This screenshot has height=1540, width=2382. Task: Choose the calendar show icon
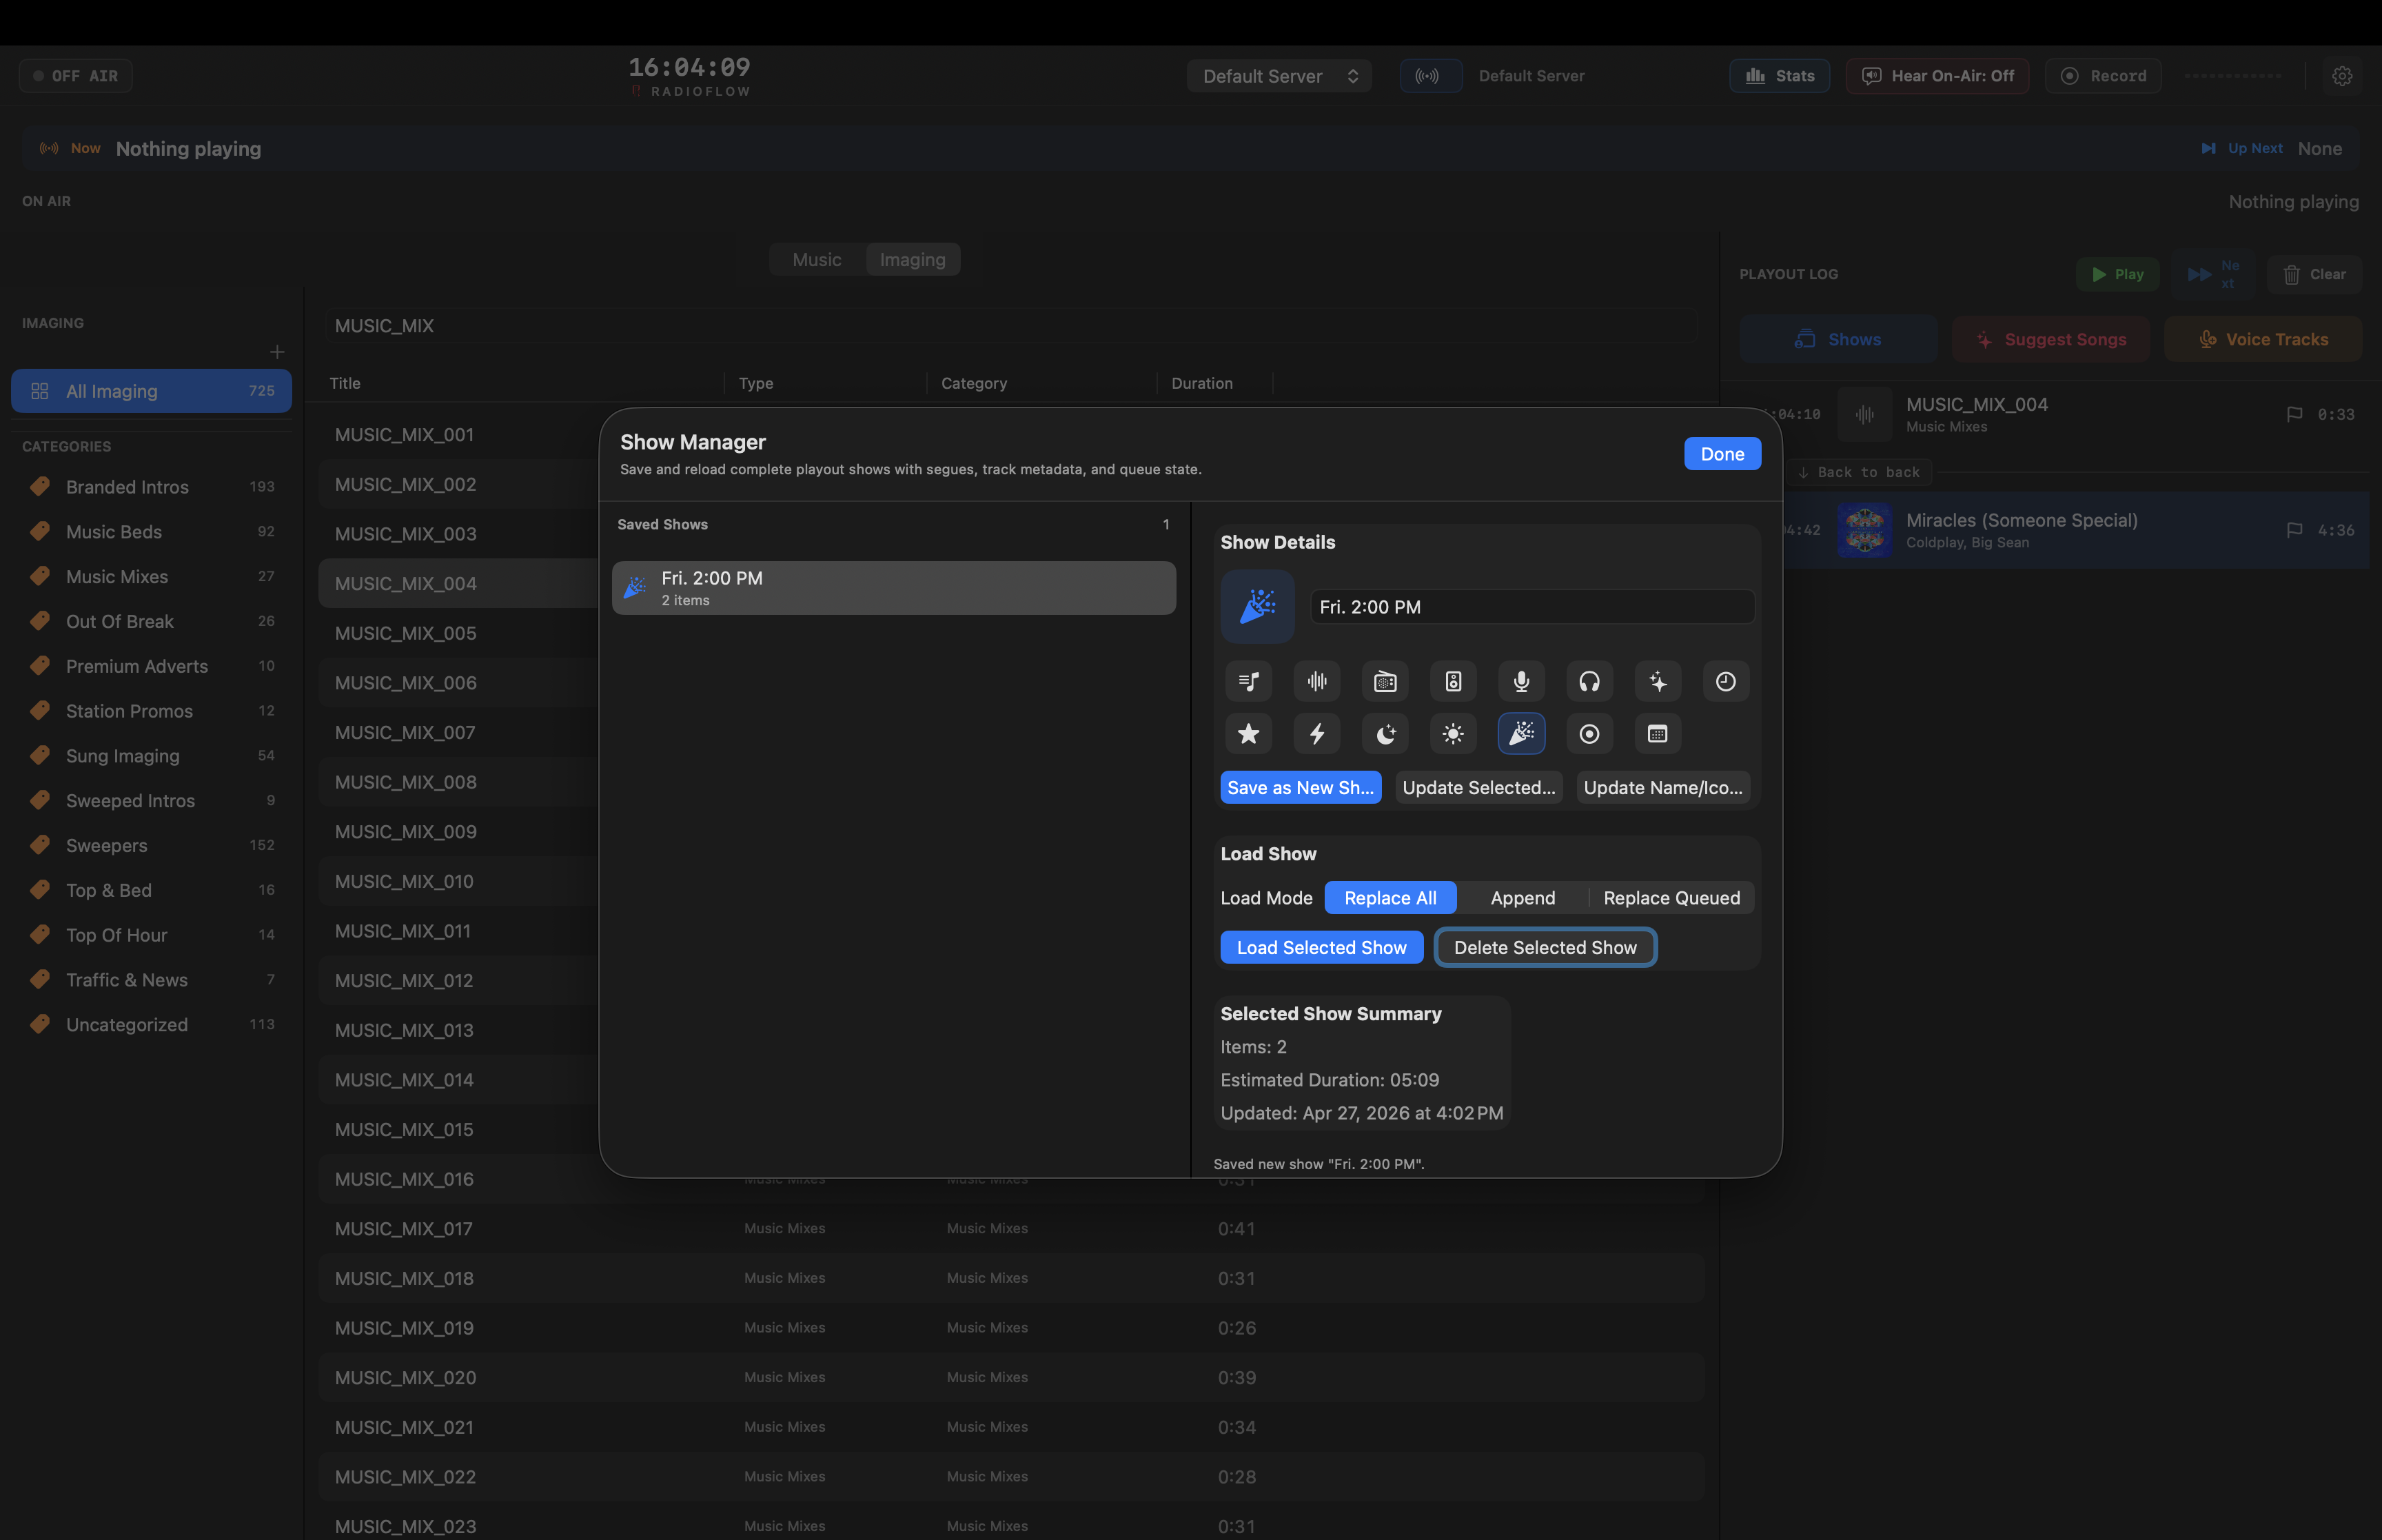click(1658, 734)
